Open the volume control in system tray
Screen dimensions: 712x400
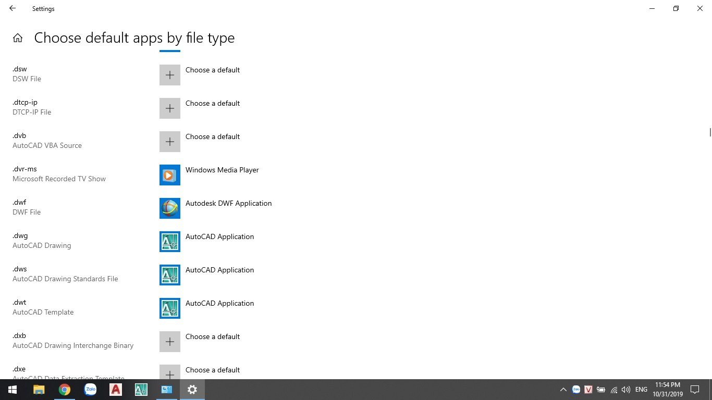click(x=626, y=390)
